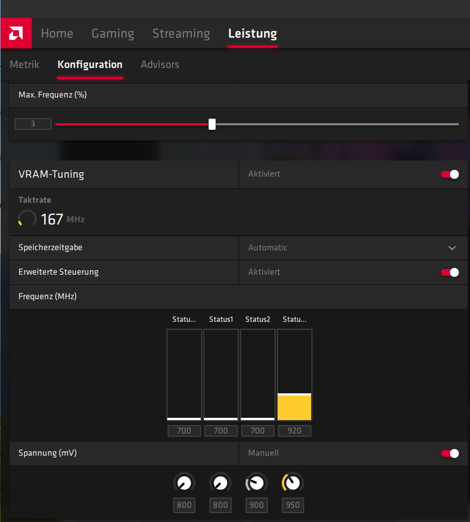Click the Erweiterte Steuerung label
The width and height of the screenshot is (470, 522).
pos(59,272)
